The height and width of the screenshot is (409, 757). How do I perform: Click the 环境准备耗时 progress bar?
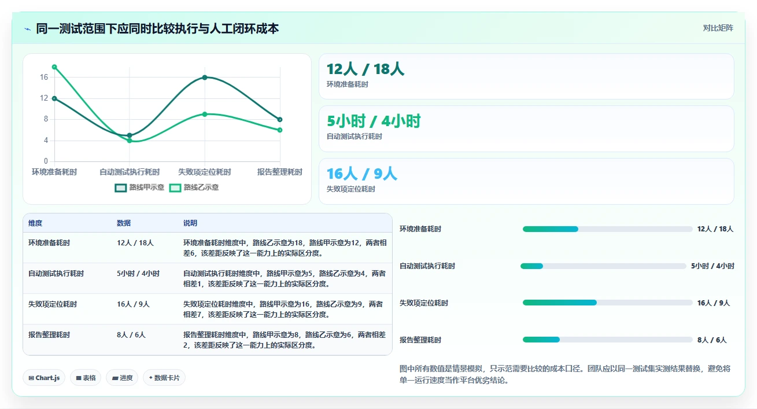(607, 229)
